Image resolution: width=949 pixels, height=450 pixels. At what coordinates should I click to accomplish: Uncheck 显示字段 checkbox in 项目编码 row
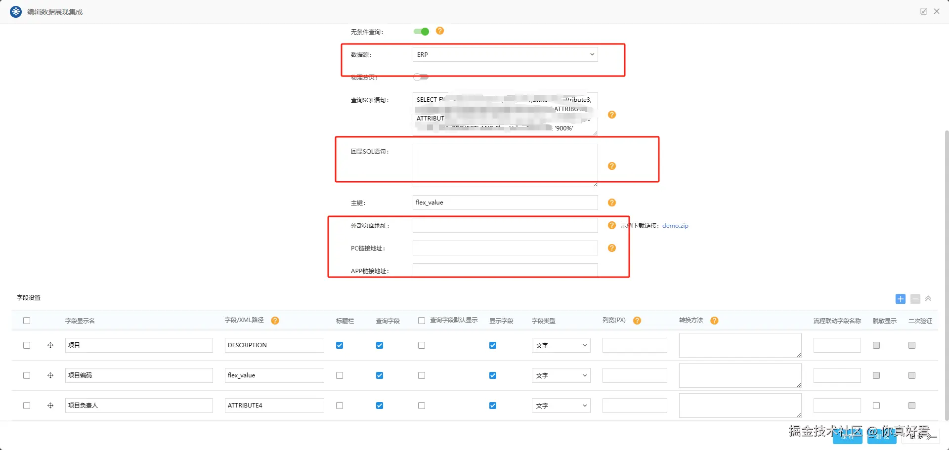(x=493, y=375)
